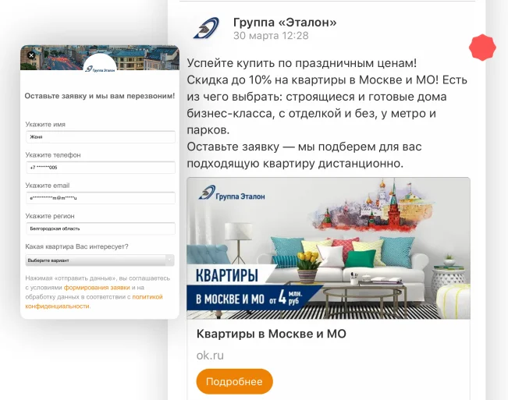Click into the Укажите email field
Screen dimensions: 508x400
(x=101, y=198)
